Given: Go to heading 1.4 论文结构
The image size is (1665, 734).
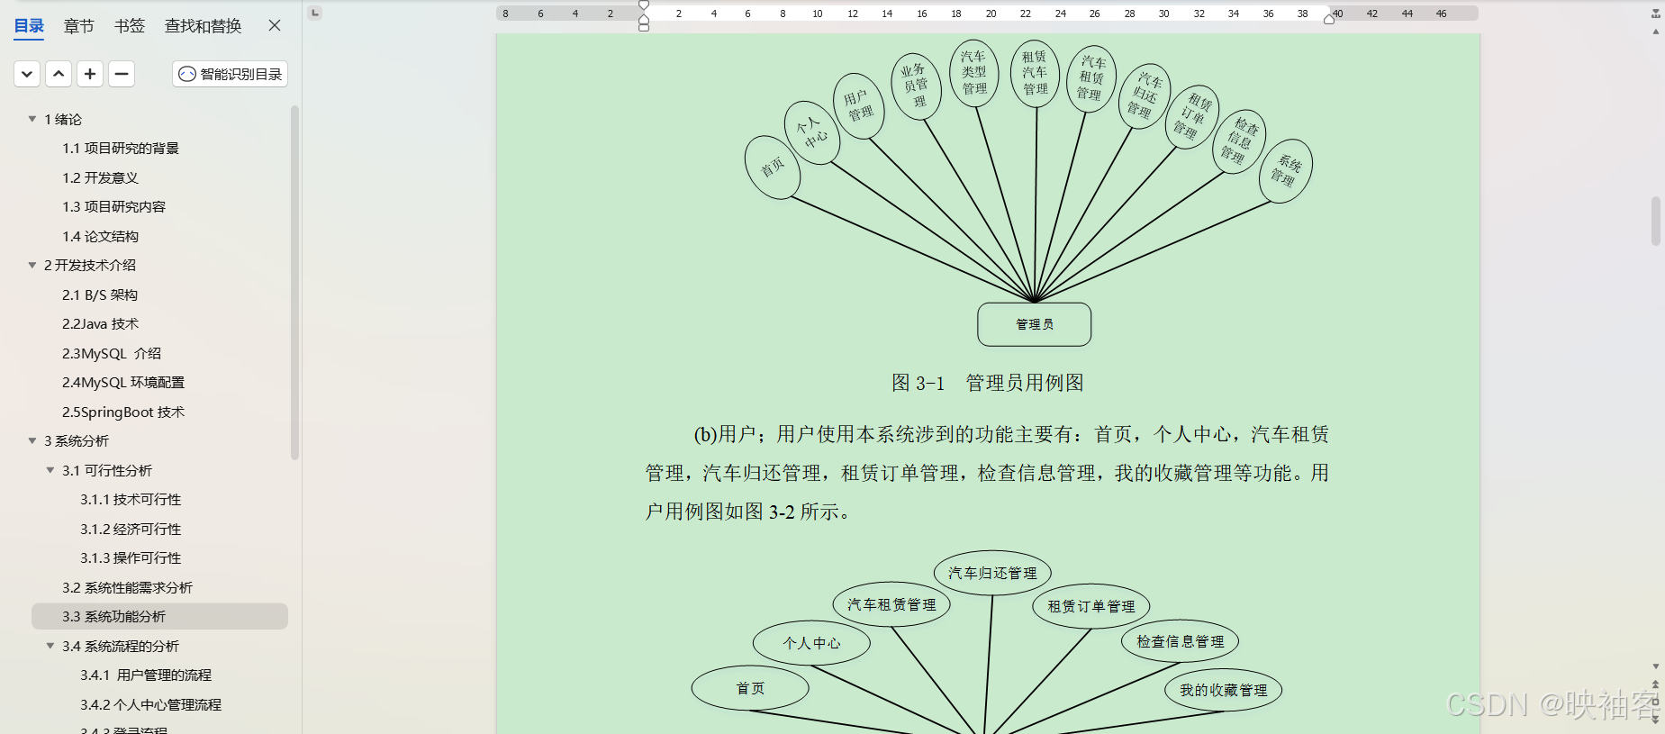Looking at the screenshot, I should [x=100, y=236].
